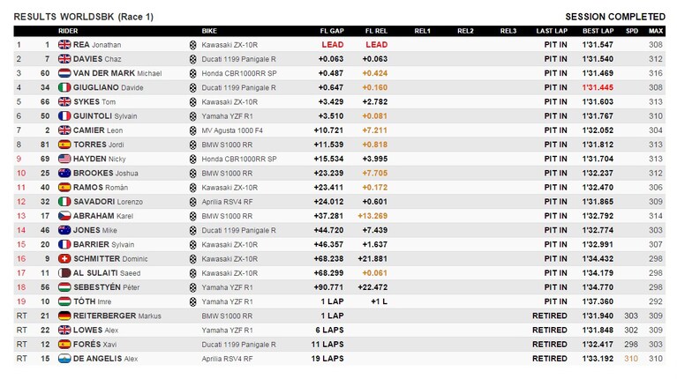The height and width of the screenshot is (379, 677).
Task: Click the British flag next to REA Jonathan
Action: 64,44
